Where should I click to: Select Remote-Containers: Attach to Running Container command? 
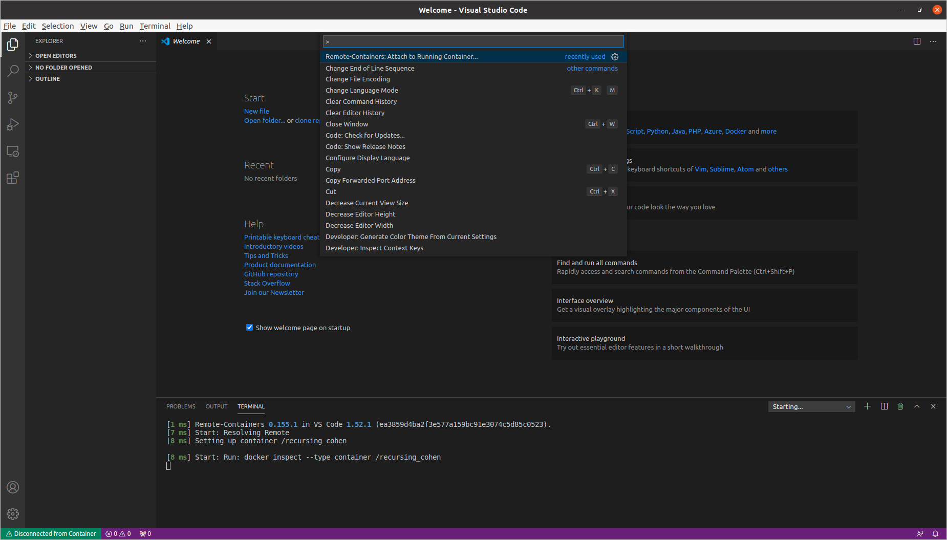[x=473, y=57]
